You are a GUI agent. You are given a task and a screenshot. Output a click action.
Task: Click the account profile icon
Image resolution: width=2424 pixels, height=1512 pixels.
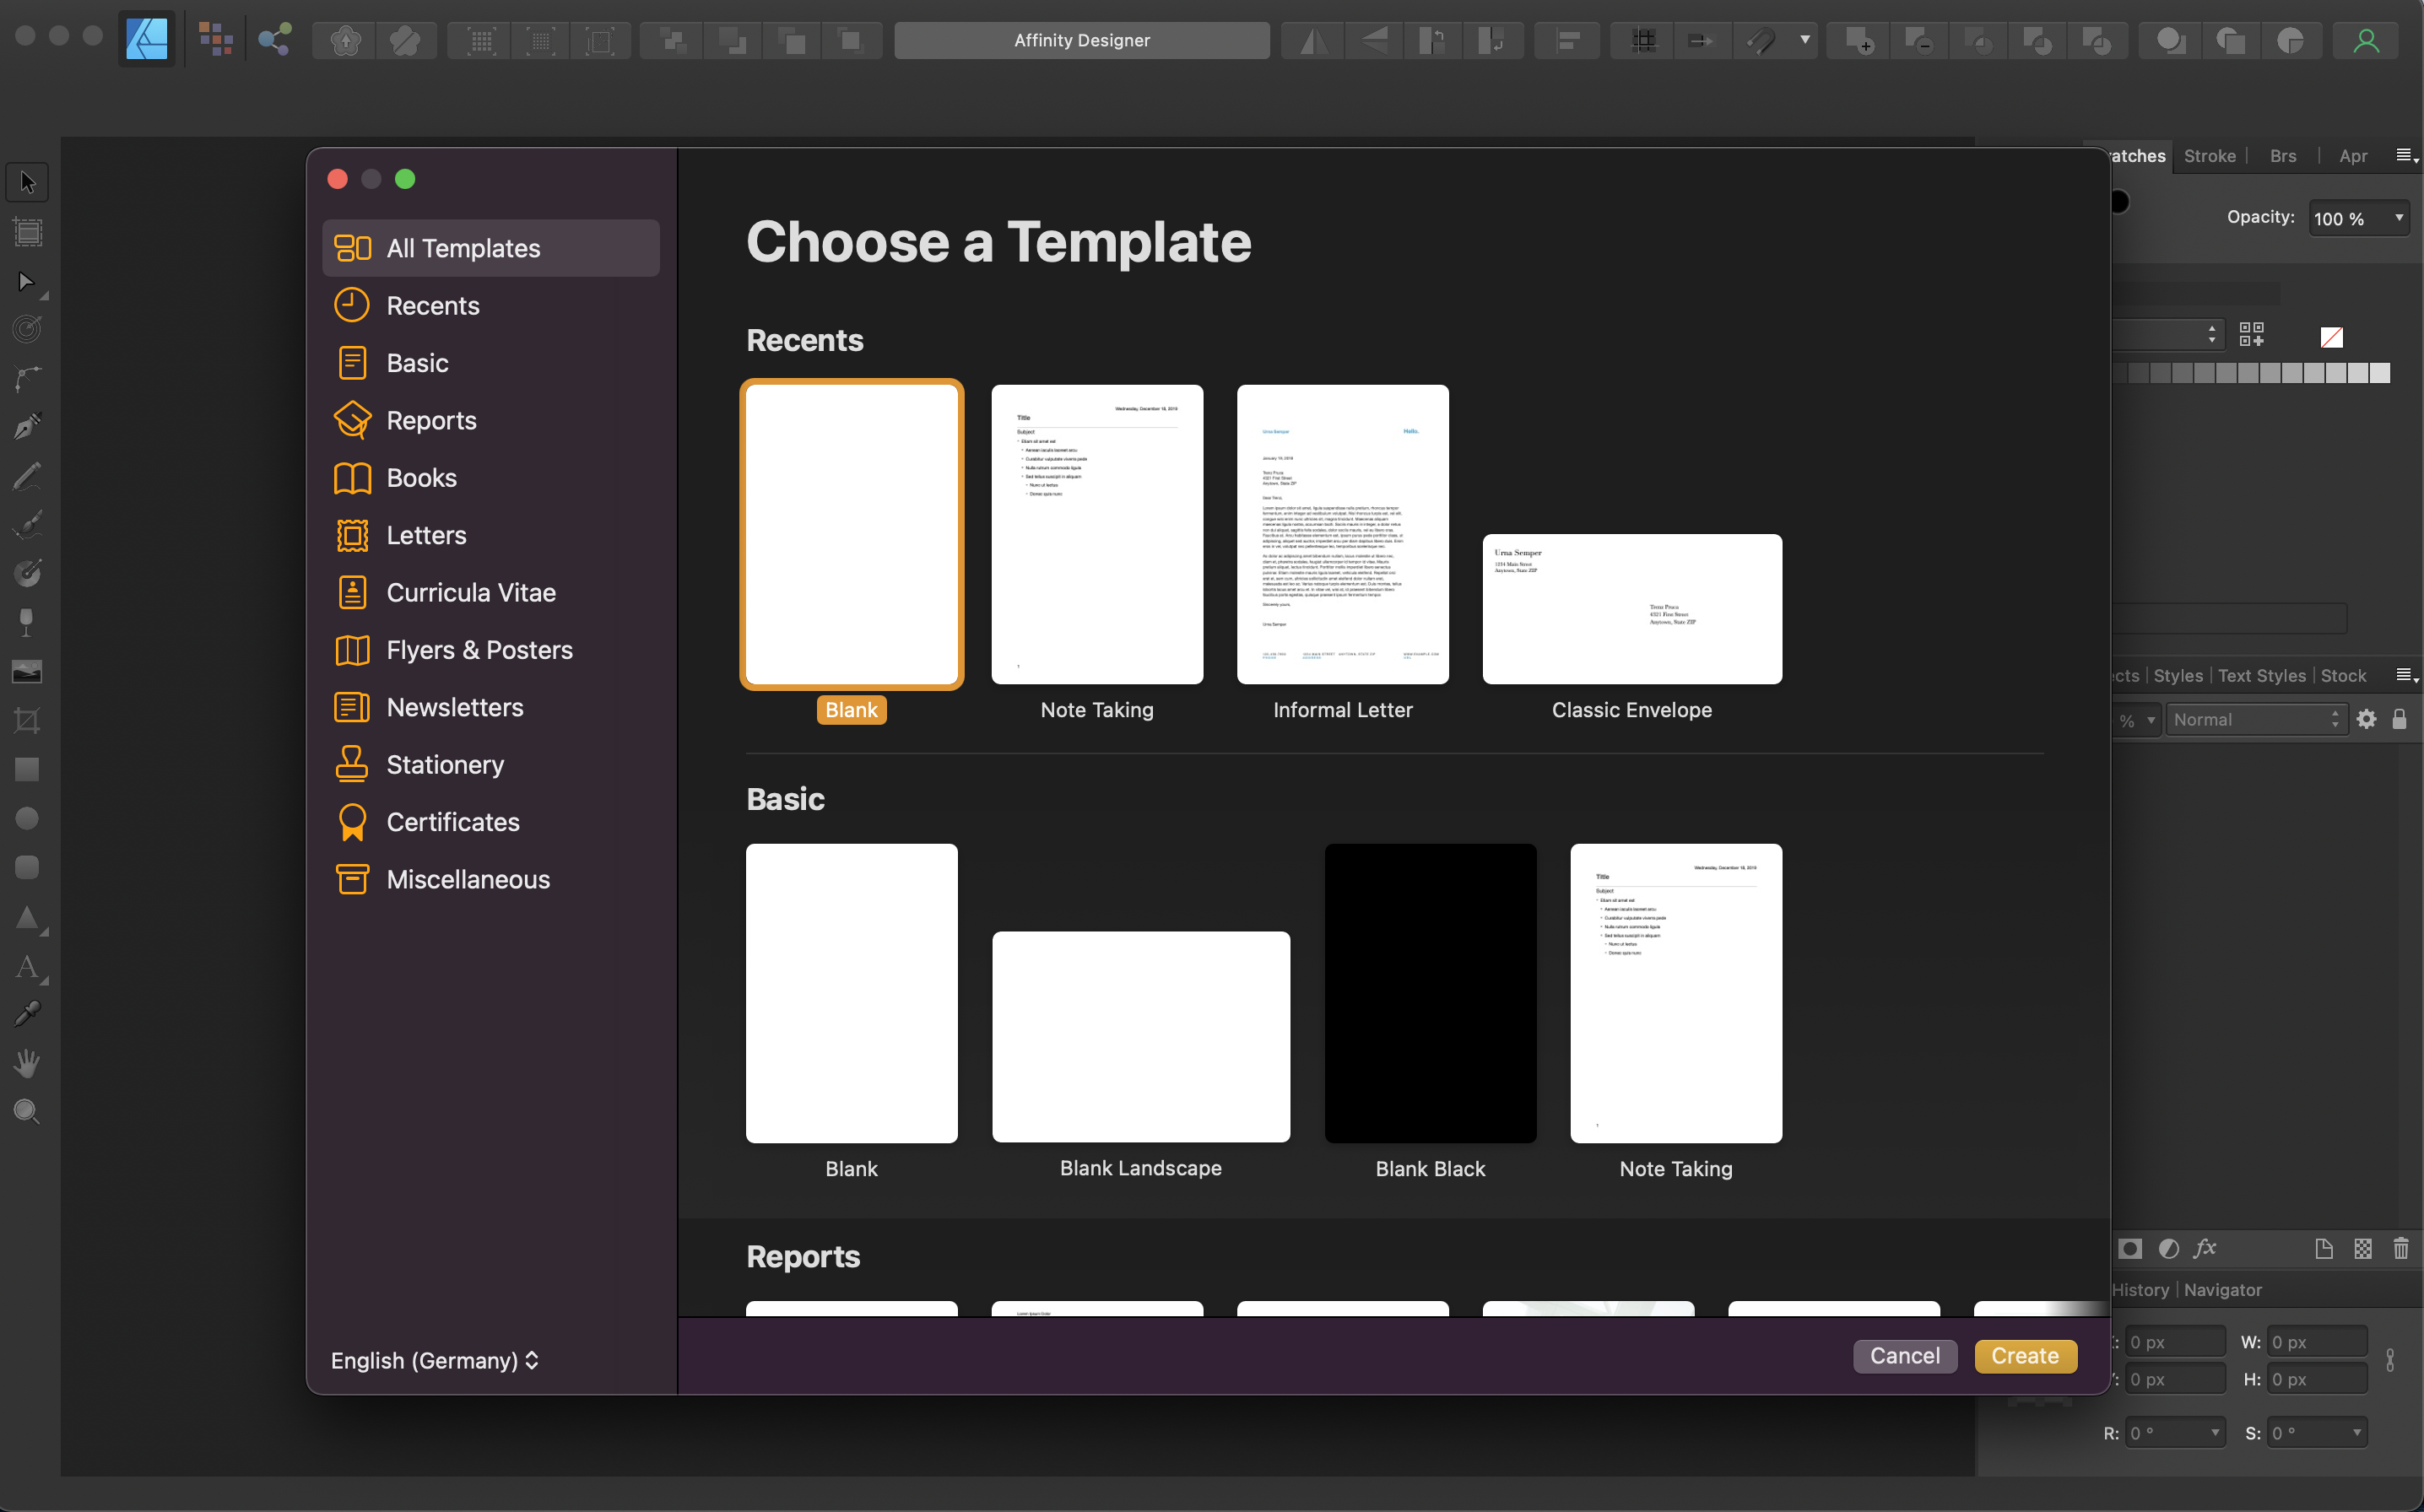(x=2366, y=40)
